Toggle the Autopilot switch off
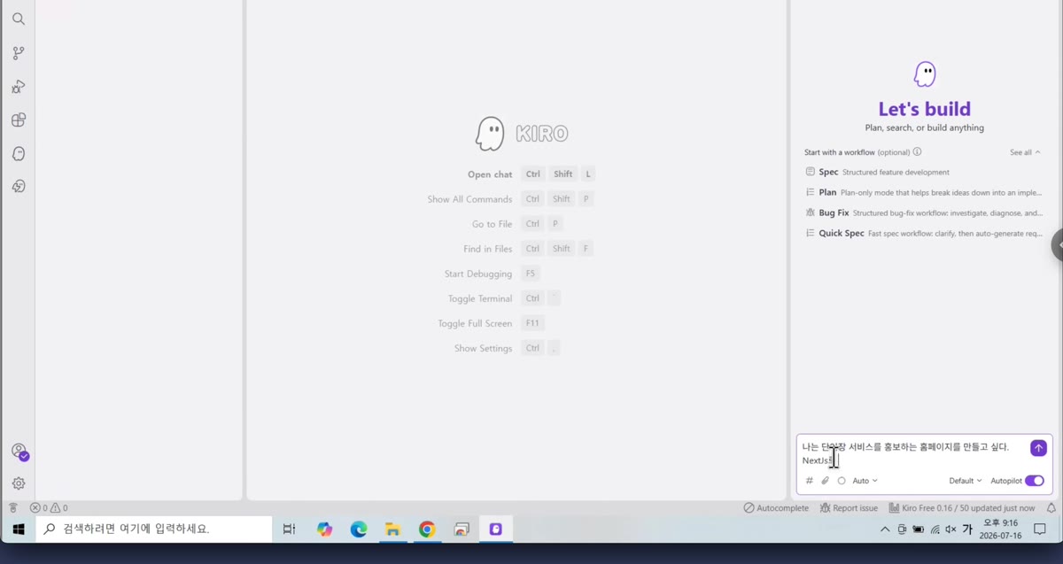The width and height of the screenshot is (1063, 564). click(1035, 481)
